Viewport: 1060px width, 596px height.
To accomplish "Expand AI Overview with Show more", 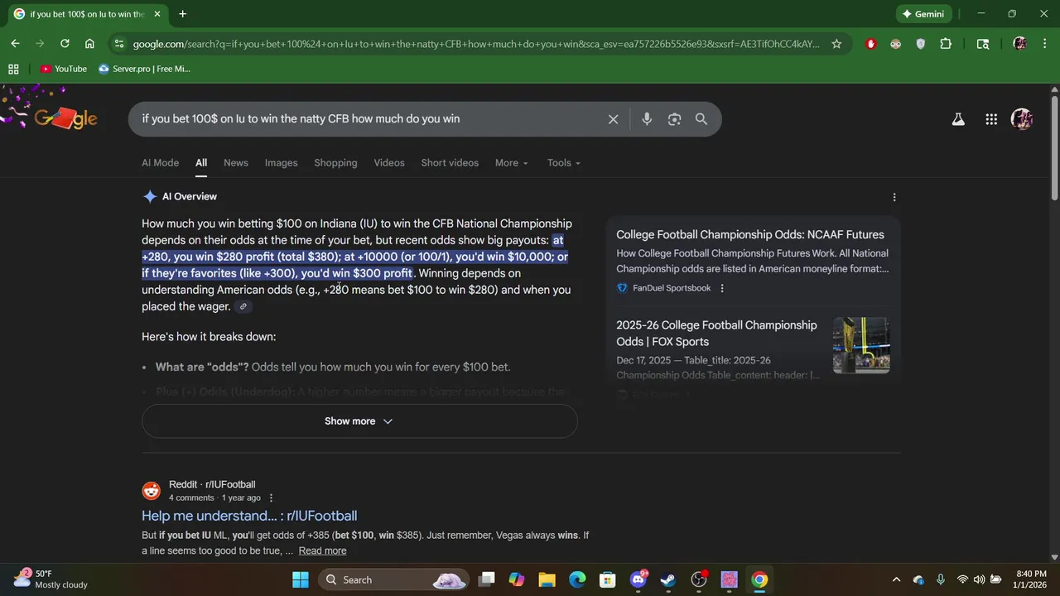I will click(x=359, y=421).
